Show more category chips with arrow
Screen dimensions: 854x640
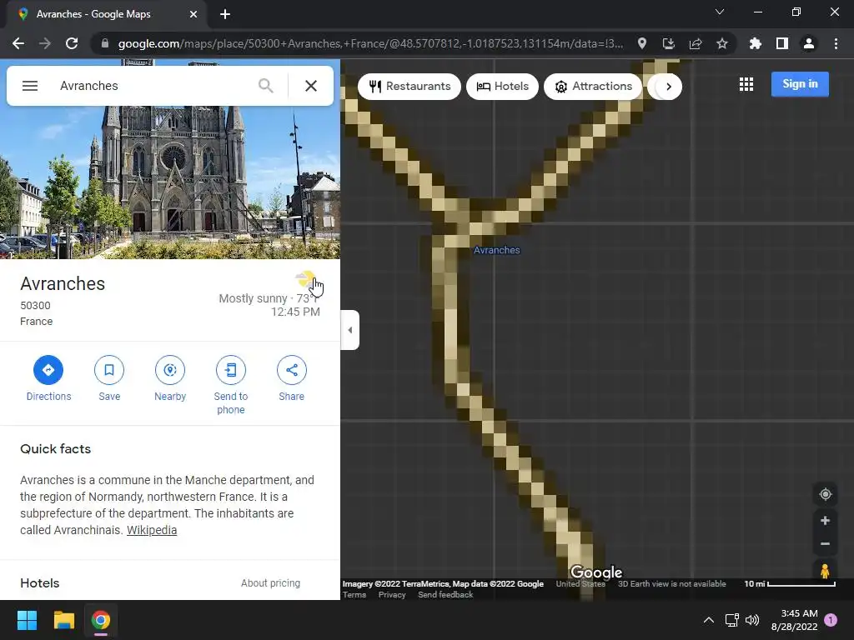(x=669, y=87)
